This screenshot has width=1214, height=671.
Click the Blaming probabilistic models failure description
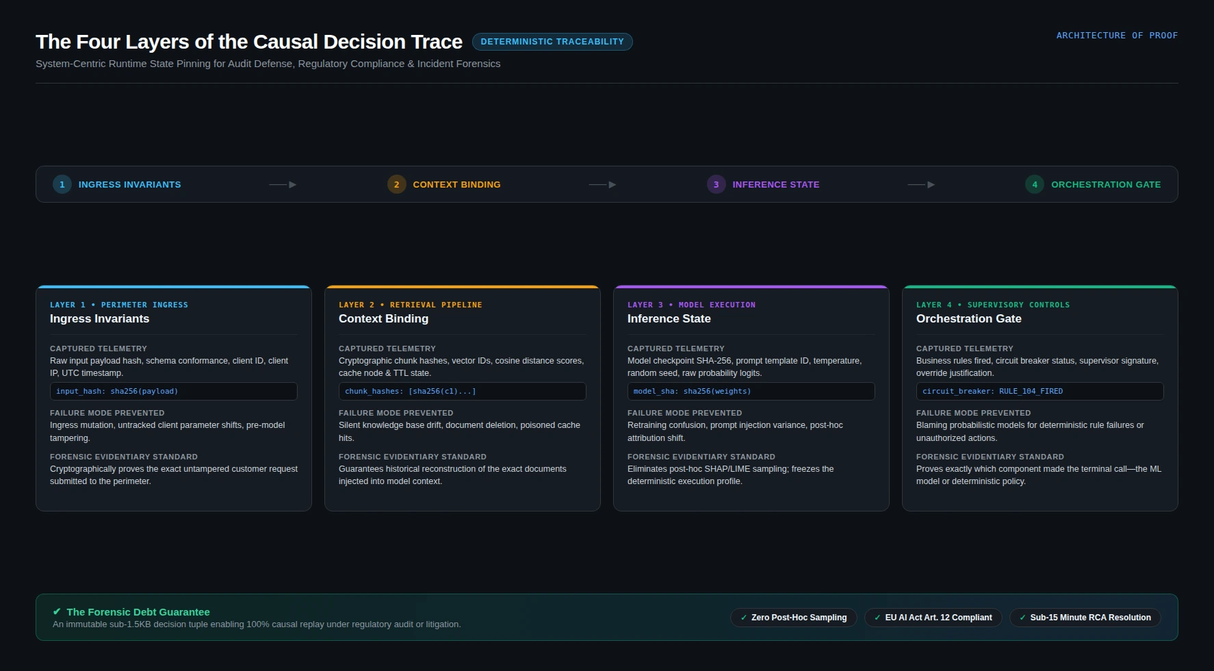pos(1030,431)
